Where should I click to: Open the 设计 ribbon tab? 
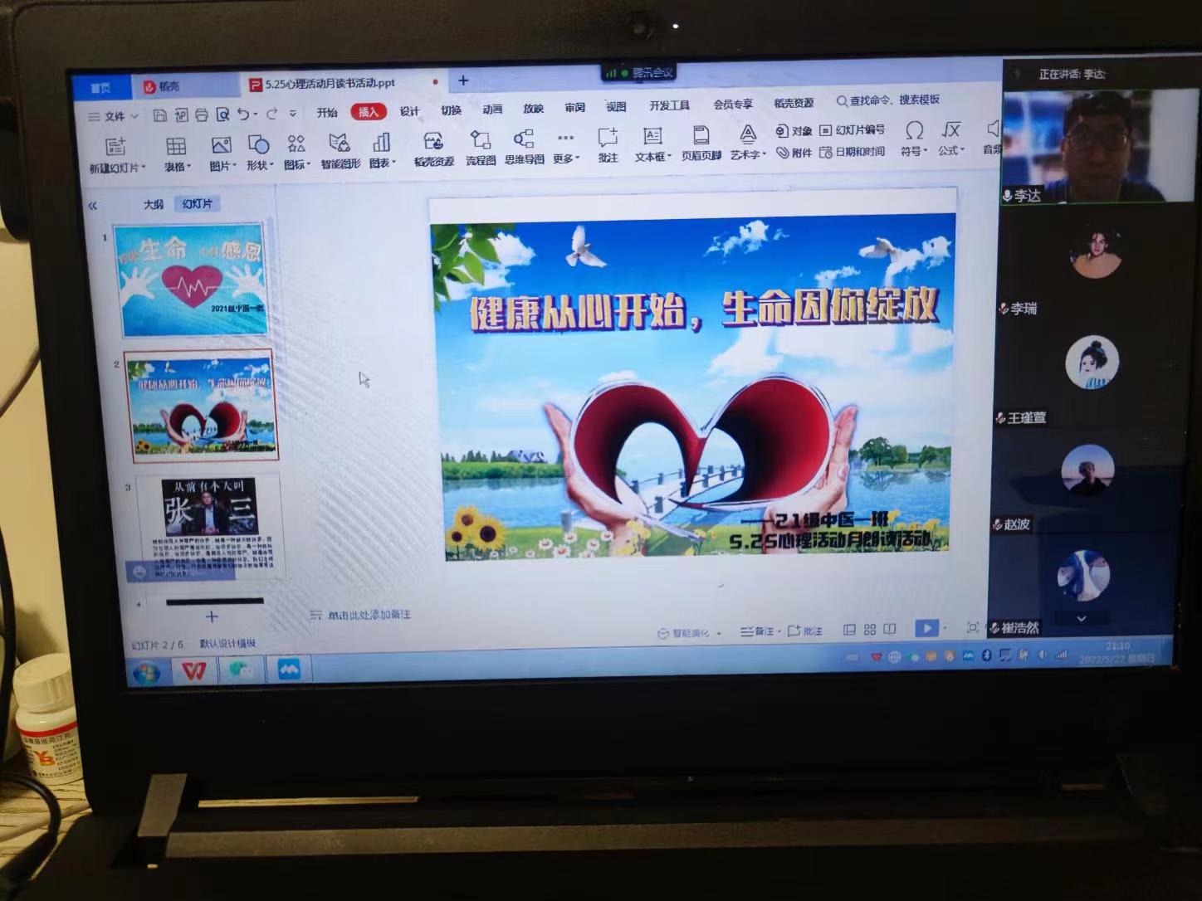[409, 111]
